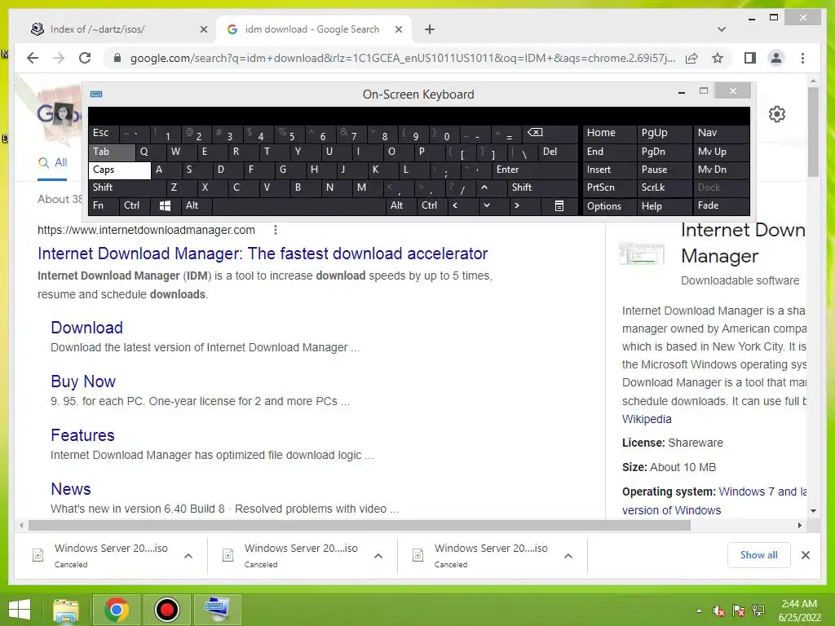Close the Index of /~dartz/isos/ tab

click(203, 29)
